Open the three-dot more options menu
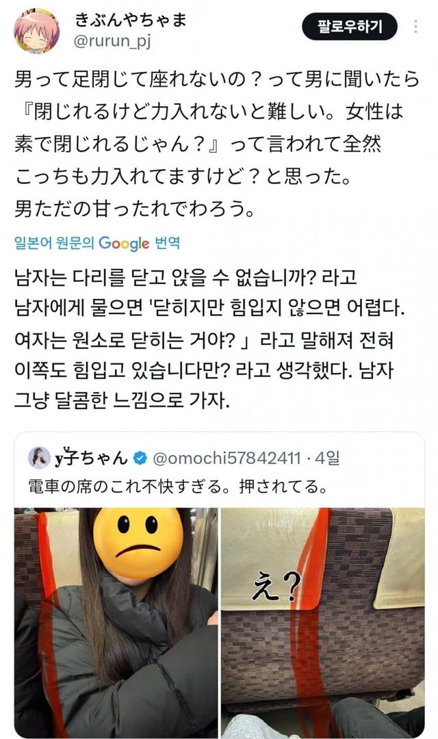Image resolution: width=438 pixels, height=739 pixels. pos(415,27)
